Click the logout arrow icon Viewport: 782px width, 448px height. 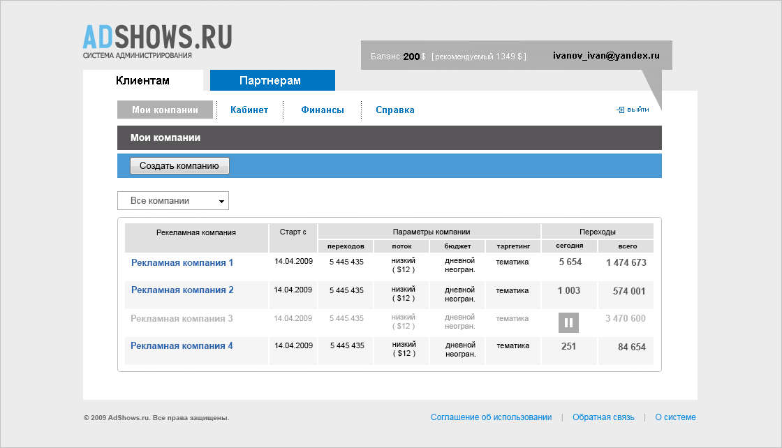(x=621, y=110)
